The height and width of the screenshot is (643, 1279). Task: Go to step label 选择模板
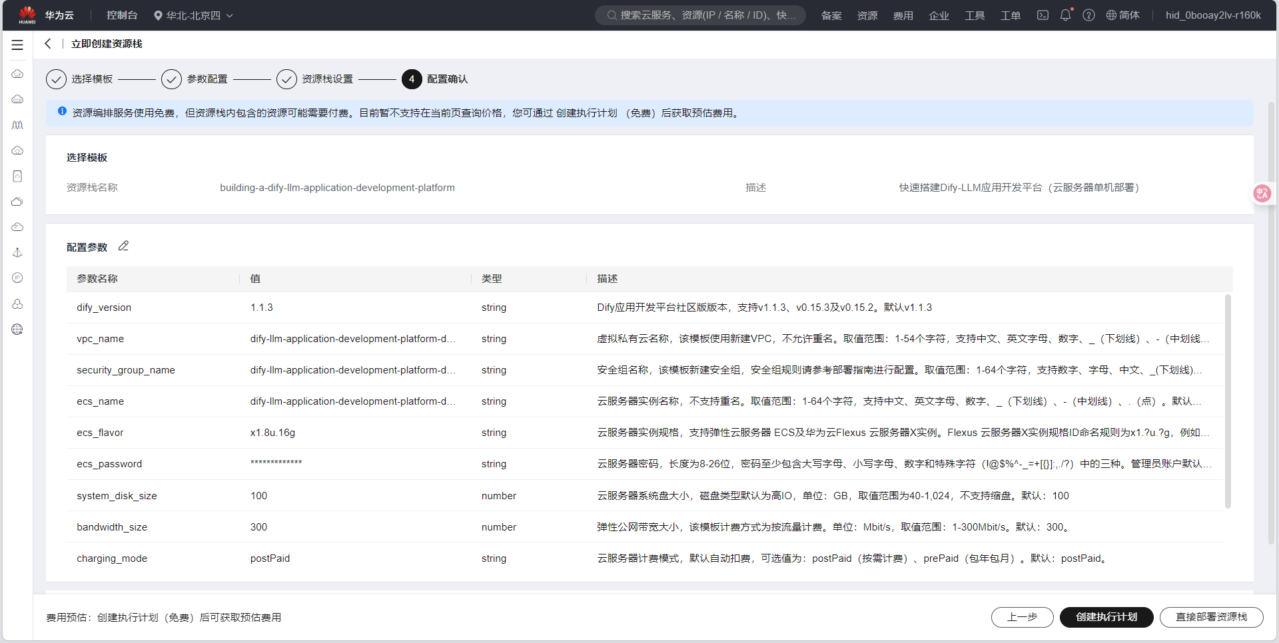(x=92, y=79)
